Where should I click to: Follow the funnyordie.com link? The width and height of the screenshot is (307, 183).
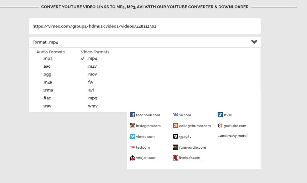pos(192,147)
